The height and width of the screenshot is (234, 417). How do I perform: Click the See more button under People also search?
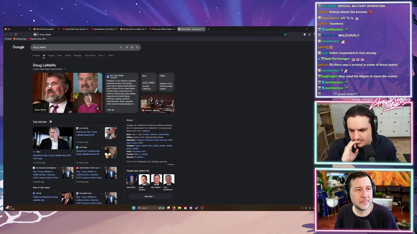tap(150, 196)
